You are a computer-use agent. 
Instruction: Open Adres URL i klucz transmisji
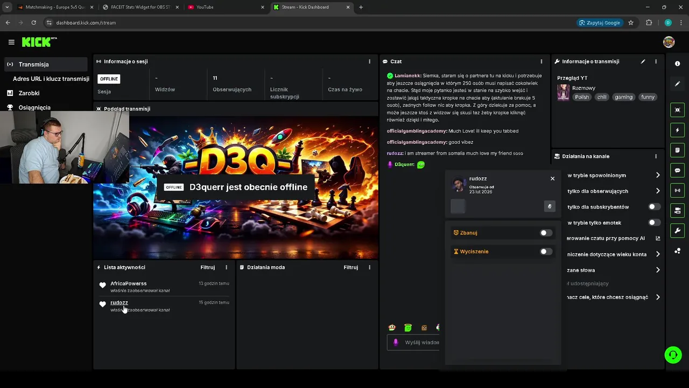coord(51,79)
